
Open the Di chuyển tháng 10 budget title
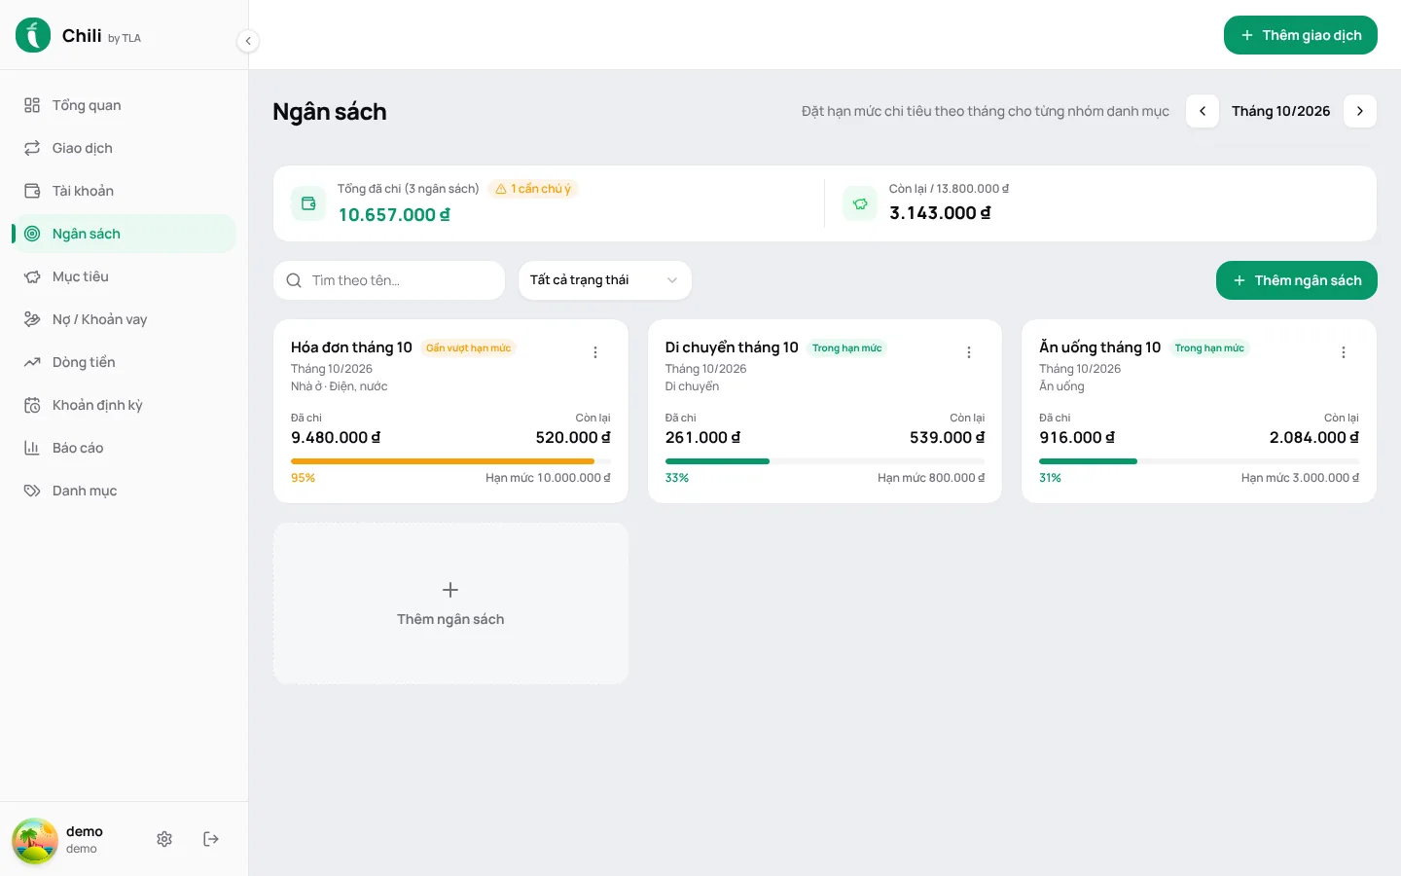(x=732, y=347)
